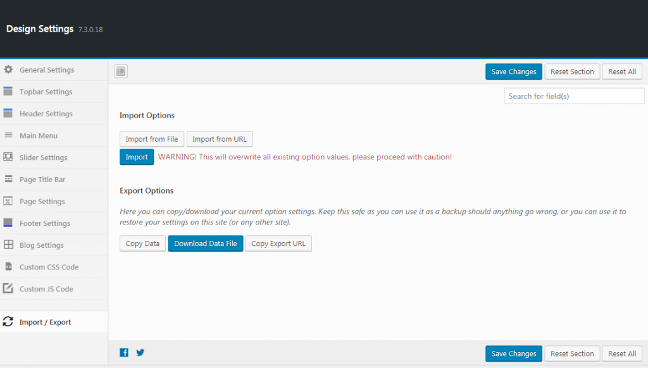Go to Blog Settings section

coord(54,245)
